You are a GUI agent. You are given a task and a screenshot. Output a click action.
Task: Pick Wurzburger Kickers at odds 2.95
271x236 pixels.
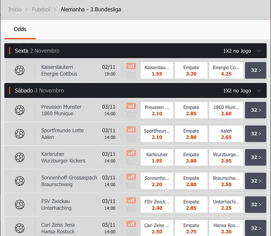click(226, 157)
